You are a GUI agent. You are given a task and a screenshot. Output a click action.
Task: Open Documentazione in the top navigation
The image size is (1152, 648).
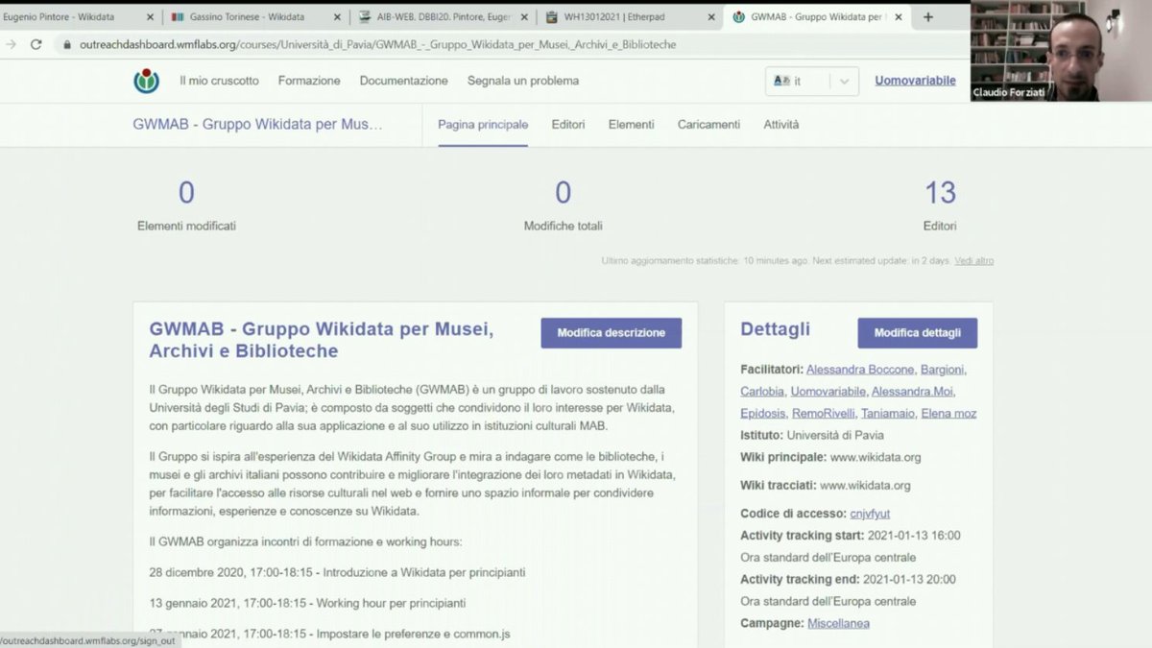403,81
